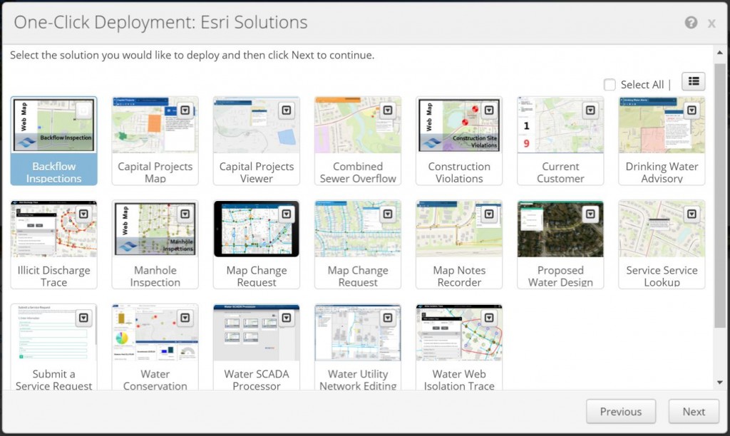Image resolution: width=730 pixels, height=436 pixels.
Task: Click the arrow icon on Submit a Service Request
Action: [x=83, y=318]
